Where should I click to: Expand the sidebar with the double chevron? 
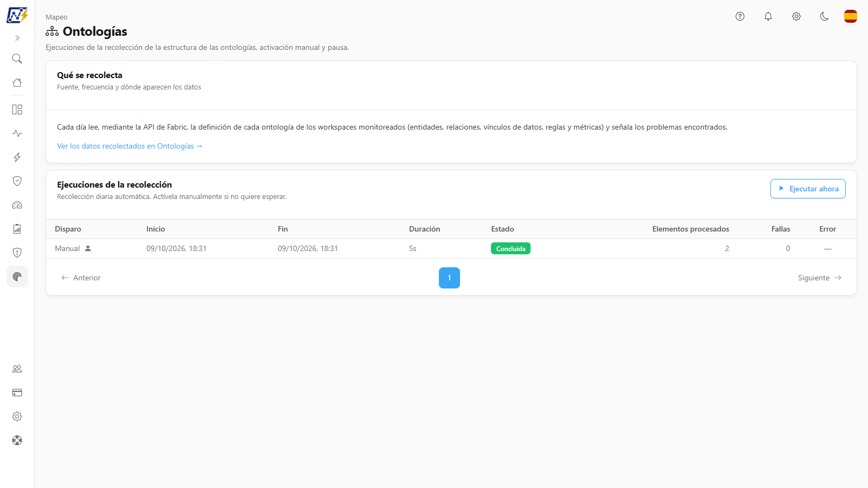(x=17, y=38)
